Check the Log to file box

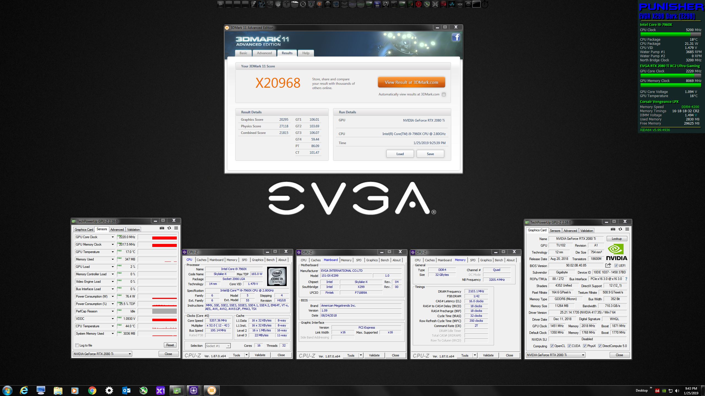tap(77, 345)
